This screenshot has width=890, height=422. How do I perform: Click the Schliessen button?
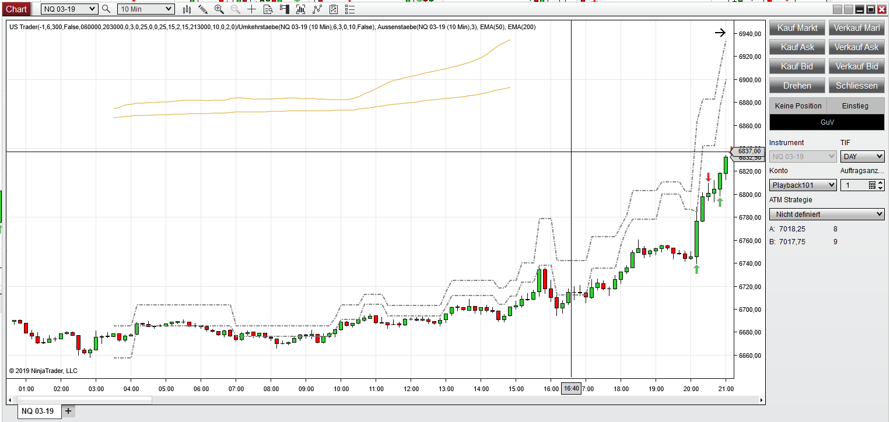856,86
